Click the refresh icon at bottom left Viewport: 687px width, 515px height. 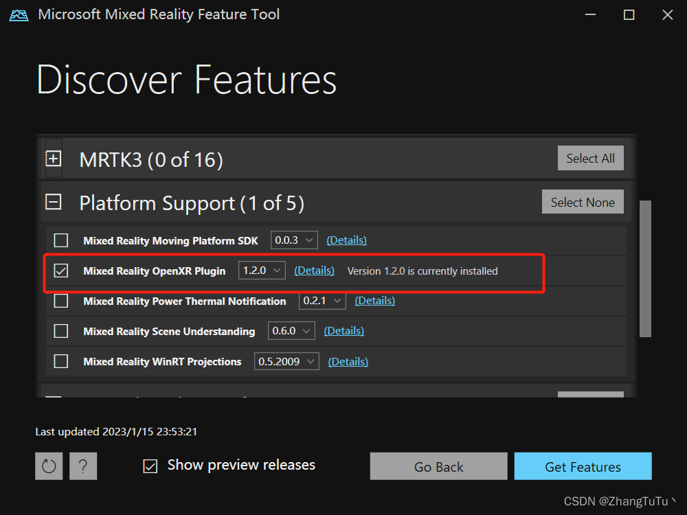[x=49, y=466]
